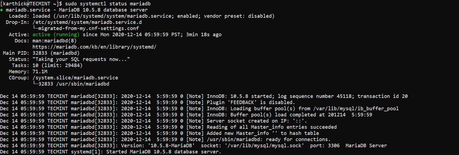Image resolution: width=459 pixels, height=155 pixels.
Task: Click the migrated-from-my.cnf-settings.conf file name
Action: pos(88,28)
